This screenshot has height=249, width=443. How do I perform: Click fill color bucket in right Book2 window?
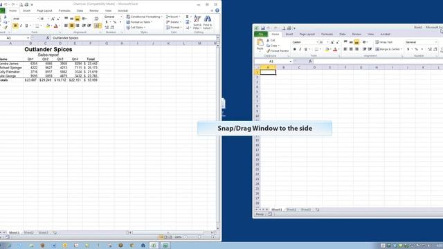(327, 49)
